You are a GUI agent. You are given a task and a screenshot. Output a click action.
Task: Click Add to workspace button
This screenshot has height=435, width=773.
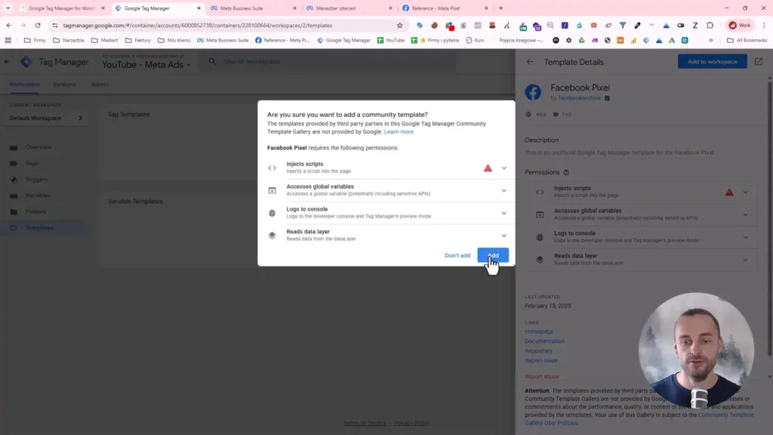click(712, 62)
